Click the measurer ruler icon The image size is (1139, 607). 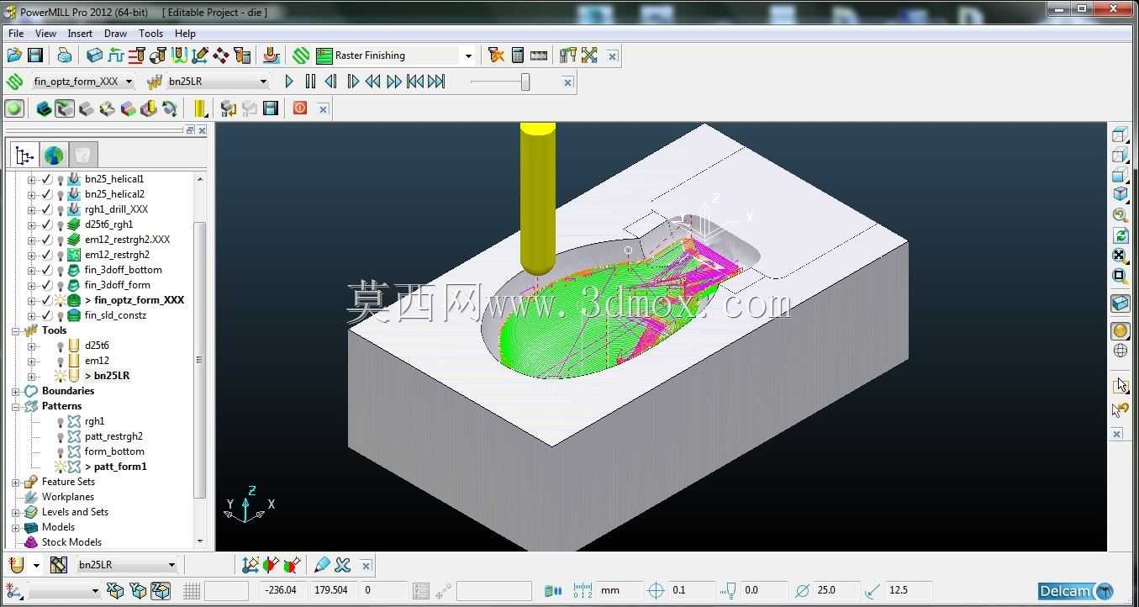pyautogui.click(x=539, y=55)
